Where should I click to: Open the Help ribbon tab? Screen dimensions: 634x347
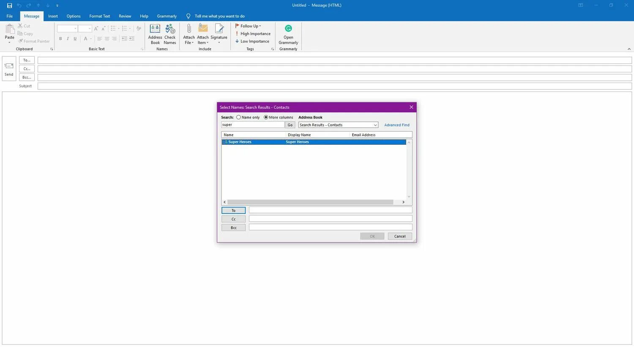[x=144, y=16]
